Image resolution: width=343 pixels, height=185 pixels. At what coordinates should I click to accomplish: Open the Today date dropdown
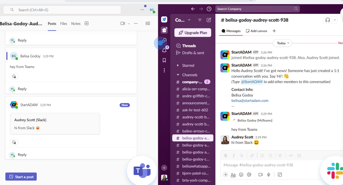[x=282, y=43]
